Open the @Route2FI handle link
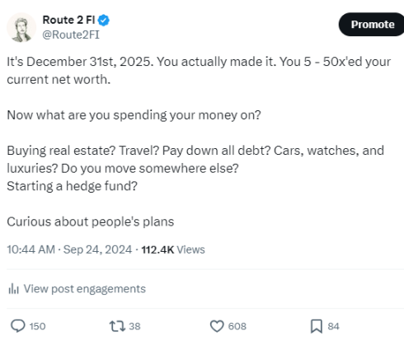This screenshot has height=340, width=404. 71,35
